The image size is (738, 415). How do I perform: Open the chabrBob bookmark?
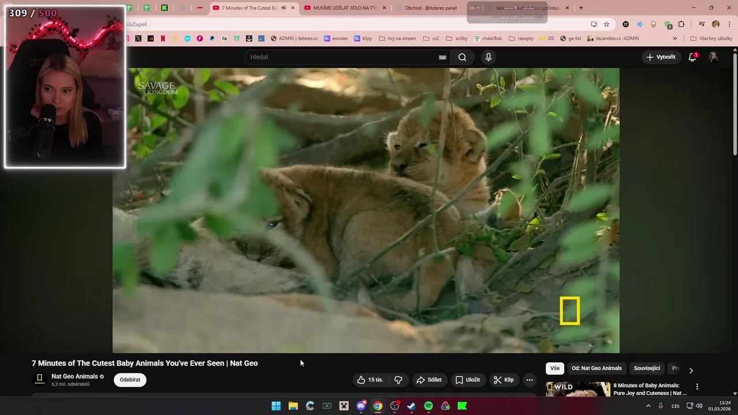pyautogui.click(x=488, y=39)
